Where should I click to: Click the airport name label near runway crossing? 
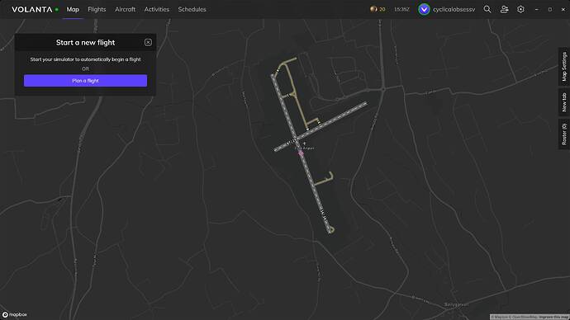coord(305,148)
